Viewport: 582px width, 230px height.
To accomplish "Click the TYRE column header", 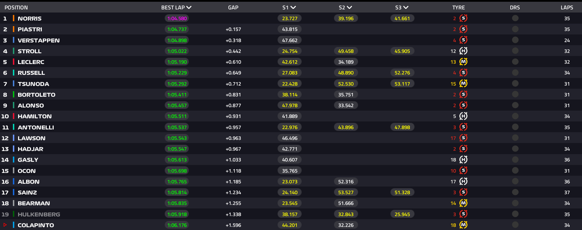I will pyautogui.click(x=458, y=7).
